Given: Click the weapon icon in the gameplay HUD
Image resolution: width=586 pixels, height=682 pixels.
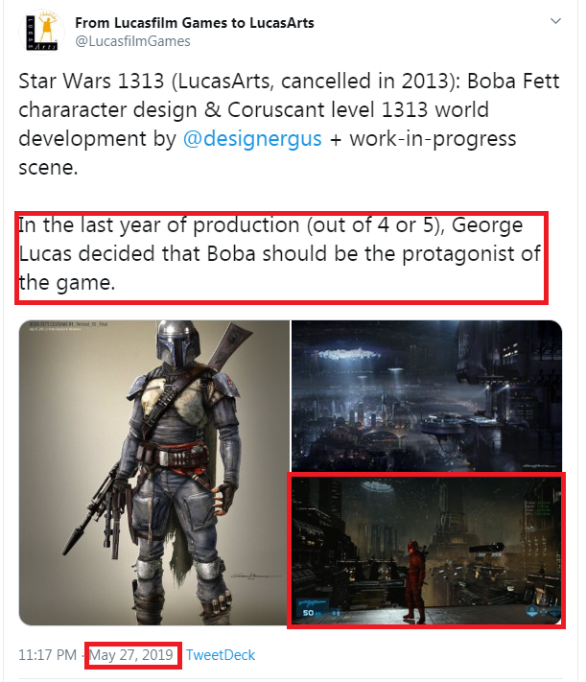Looking at the screenshot, I should pos(312,602).
